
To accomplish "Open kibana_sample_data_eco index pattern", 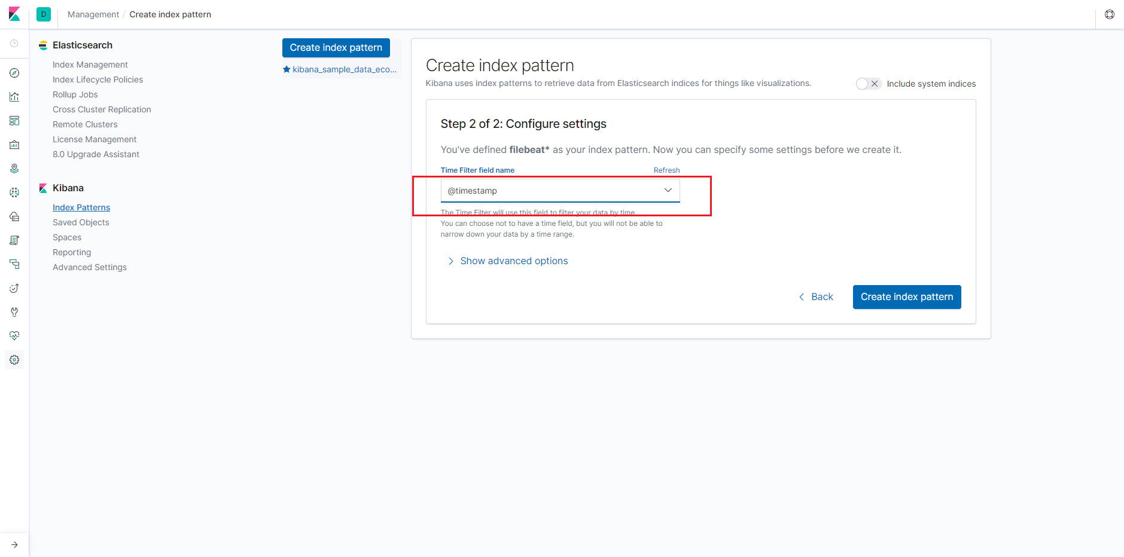I will point(345,69).
